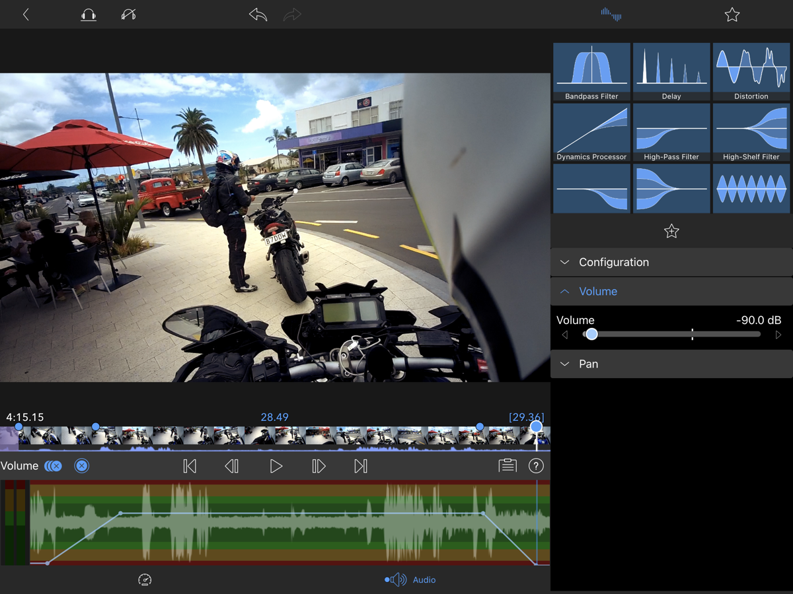Decrease volume with the left arrow

[x=565, y=335]
